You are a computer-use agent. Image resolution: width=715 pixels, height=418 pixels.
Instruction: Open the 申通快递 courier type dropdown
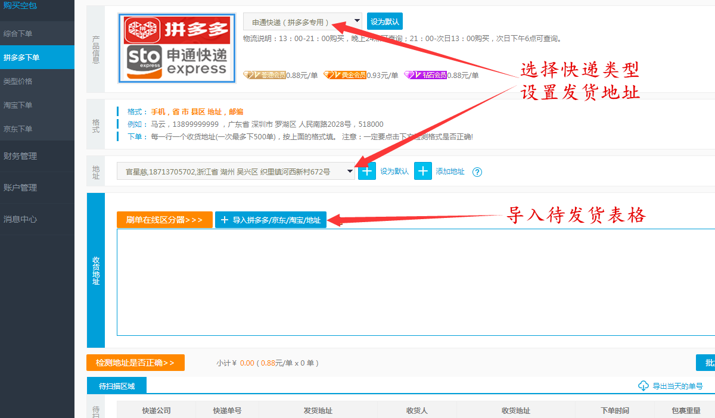tap(302, 21)
